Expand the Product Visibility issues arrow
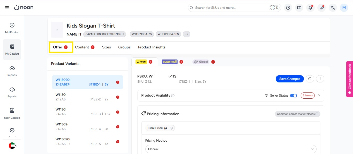The image size is (353, 154). pyautogui.click(x=319, y=95)
